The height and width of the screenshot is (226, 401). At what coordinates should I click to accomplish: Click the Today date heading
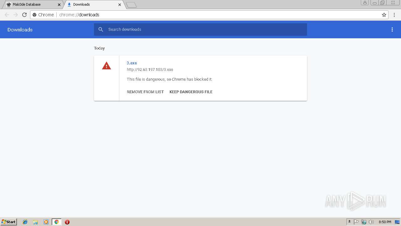(99, 48)
